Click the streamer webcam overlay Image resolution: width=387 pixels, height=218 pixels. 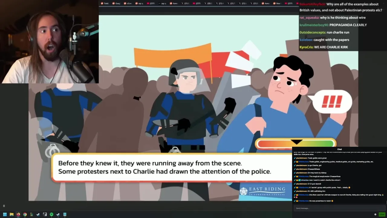[49, 42]
